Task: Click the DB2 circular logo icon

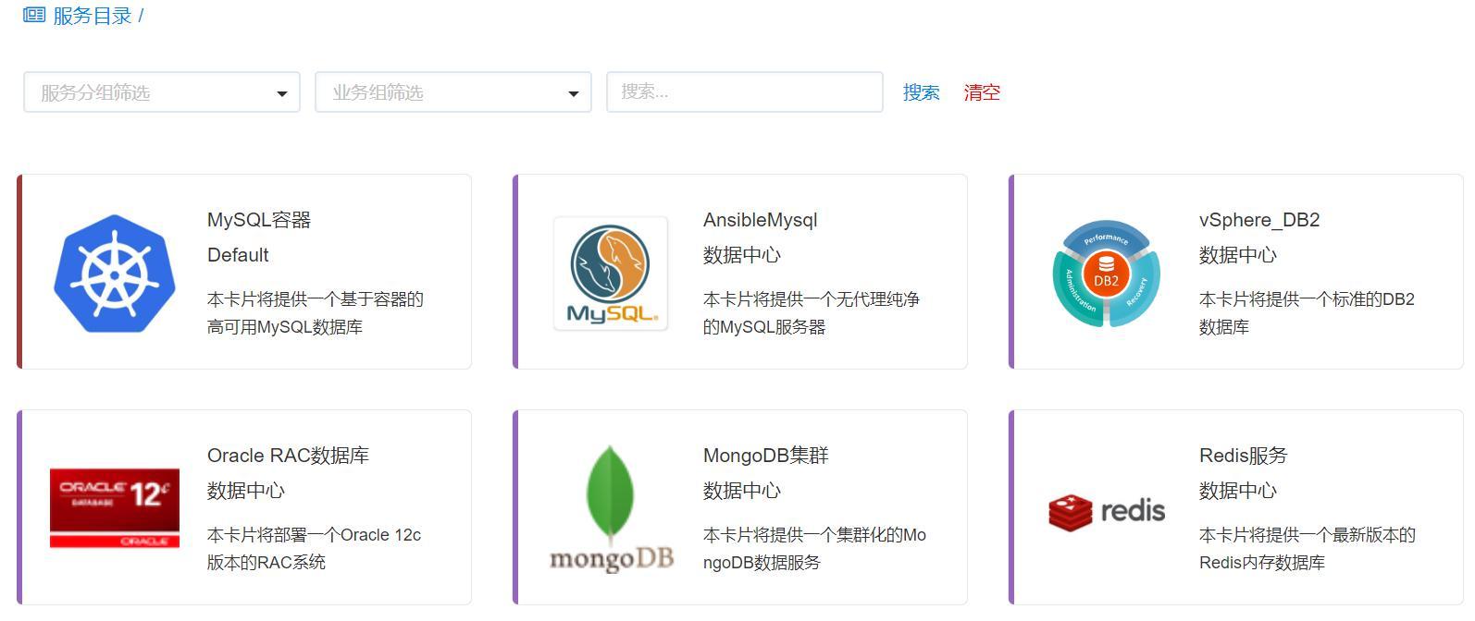Action: (1107, 274)
